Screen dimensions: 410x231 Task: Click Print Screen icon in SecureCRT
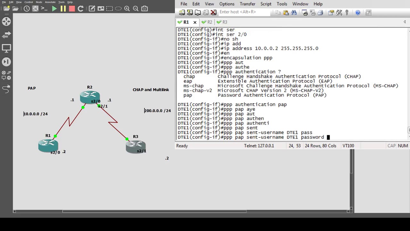click(305, 13)
